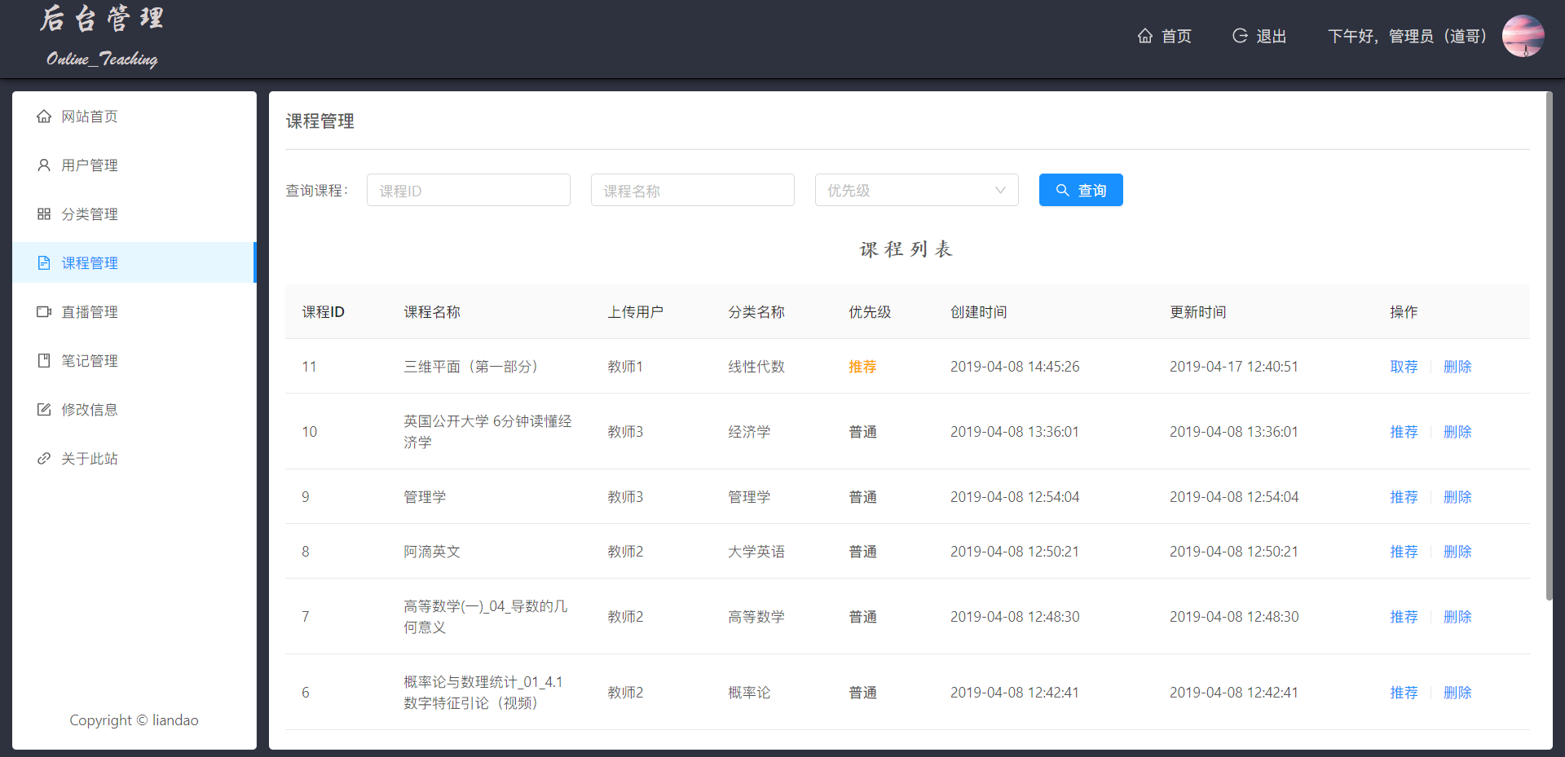
Task: Open the 优先级 dropdown
Action: click(917, 190)
